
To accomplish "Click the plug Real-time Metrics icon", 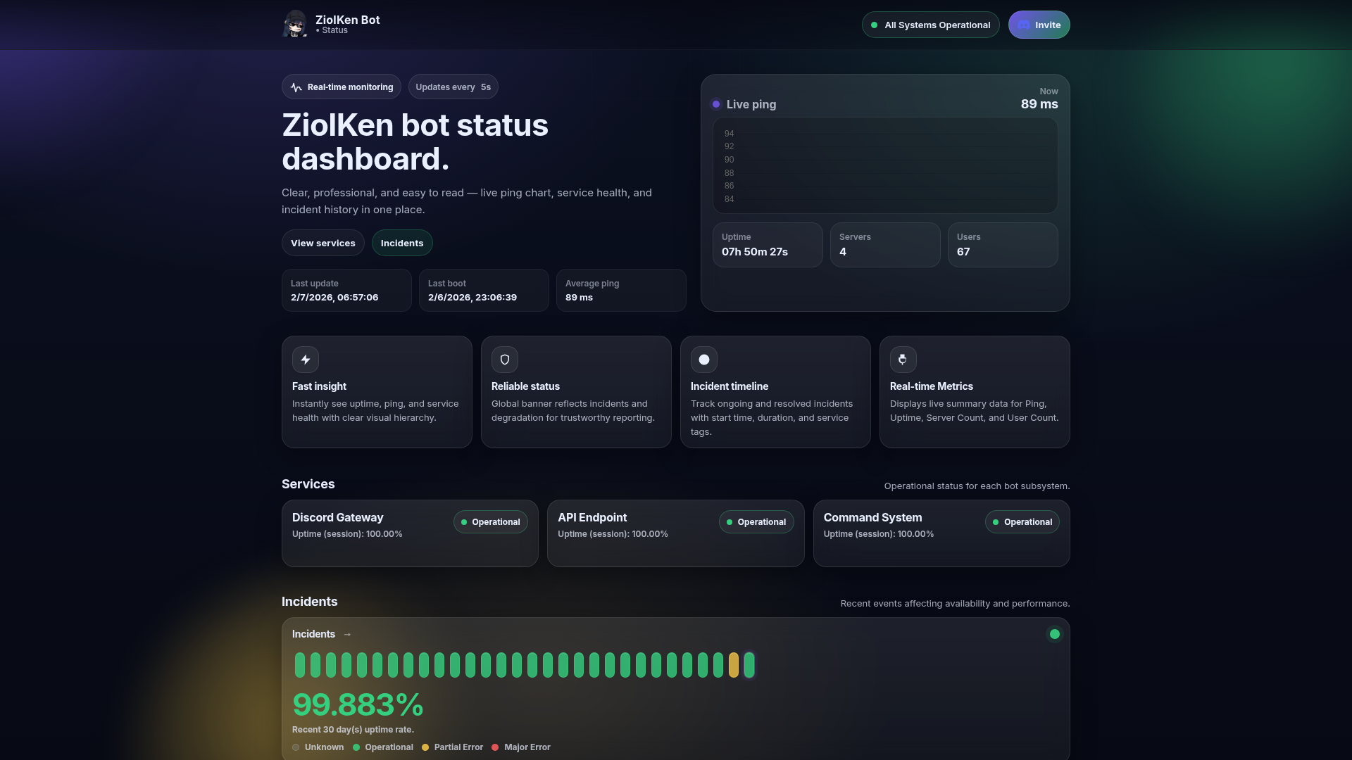I will [903, 360].
